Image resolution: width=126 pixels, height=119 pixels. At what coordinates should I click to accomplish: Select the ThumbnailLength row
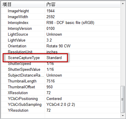[x=61, y=81]
